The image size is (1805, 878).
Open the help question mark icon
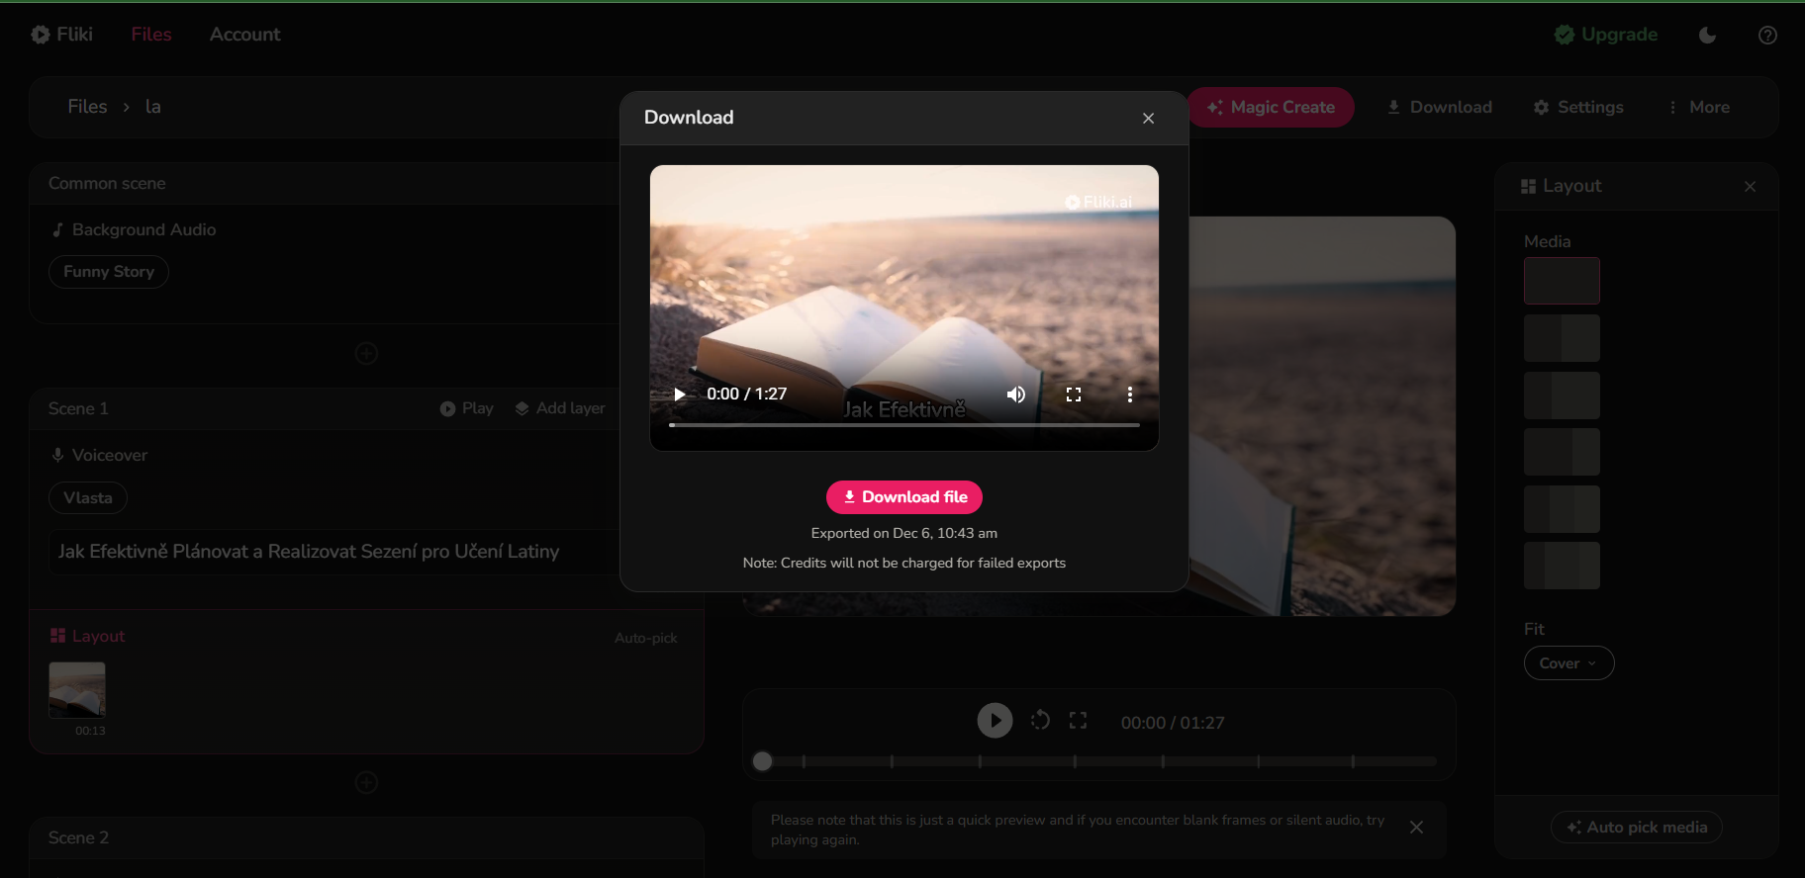pyautogui.click(x=1767, y=36)
